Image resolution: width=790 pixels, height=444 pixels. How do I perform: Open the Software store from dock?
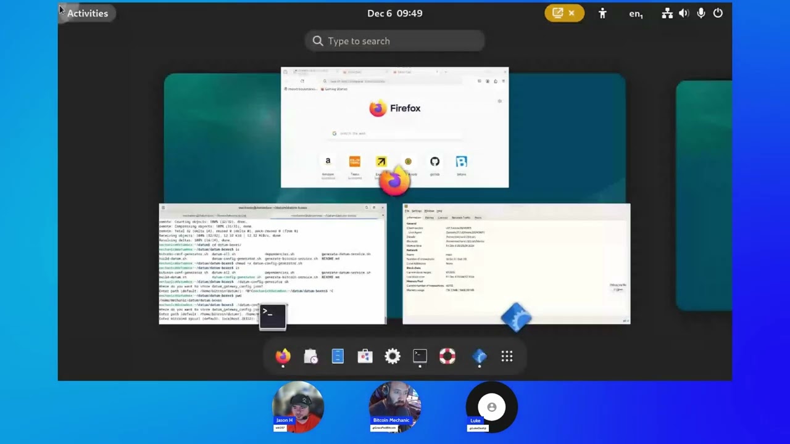click(x=365, y=356)
